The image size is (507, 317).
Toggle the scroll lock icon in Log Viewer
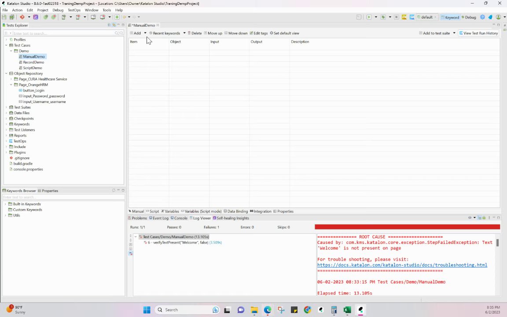(x=484, y=217)
